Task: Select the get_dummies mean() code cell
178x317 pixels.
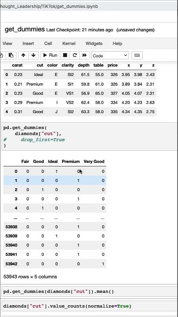Action: (90, 291)
